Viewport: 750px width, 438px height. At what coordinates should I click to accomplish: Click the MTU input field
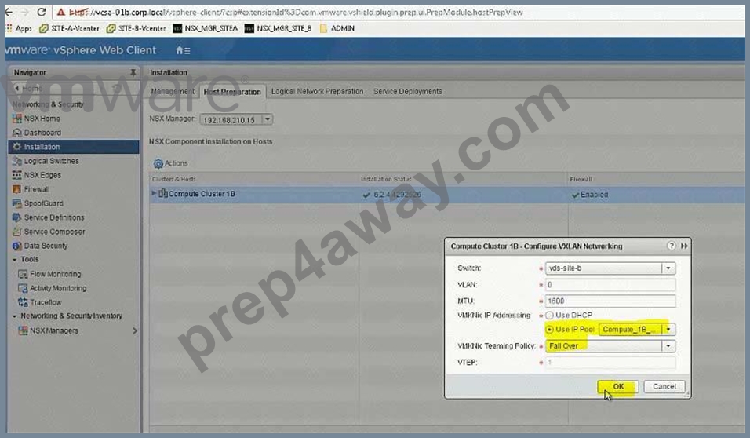pyautogui.click(x=610, y=301)
